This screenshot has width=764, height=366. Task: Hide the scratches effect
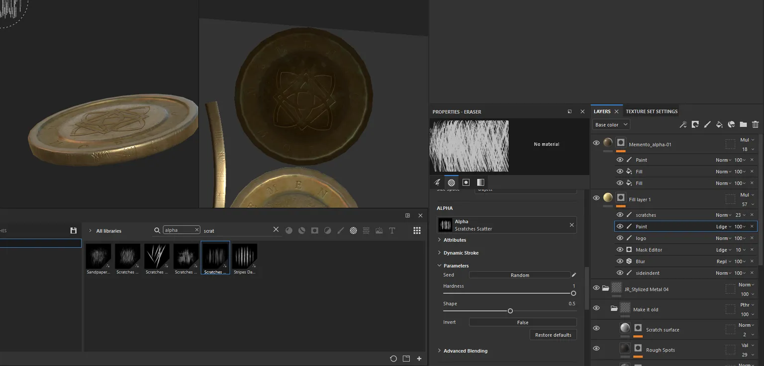620,215
